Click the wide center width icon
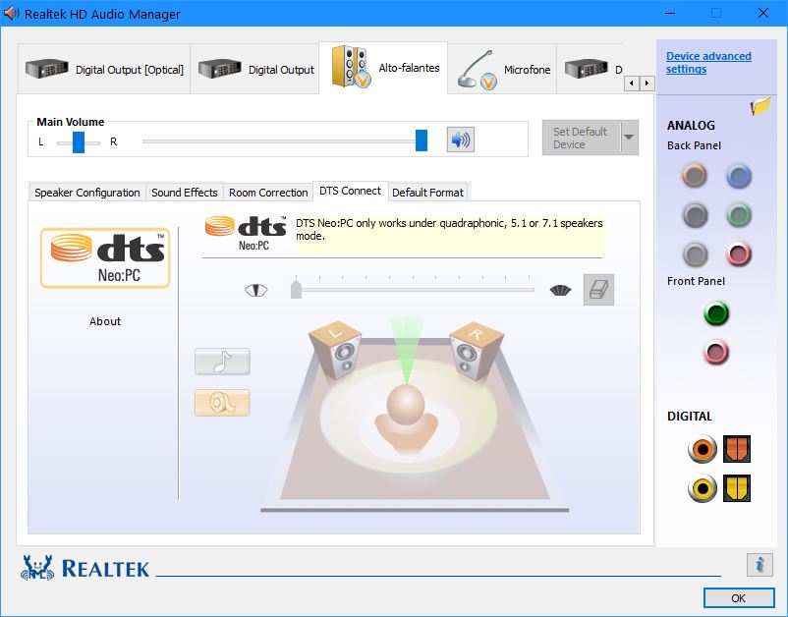 coord(560,291)
